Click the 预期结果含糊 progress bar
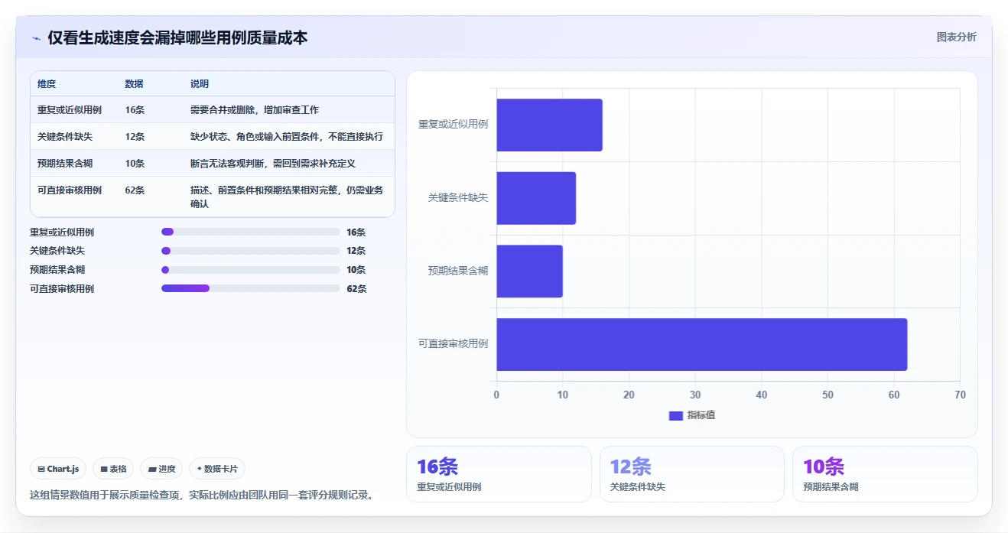The image size is (1008, 533). pyautogui.click(x=251, y=270)
